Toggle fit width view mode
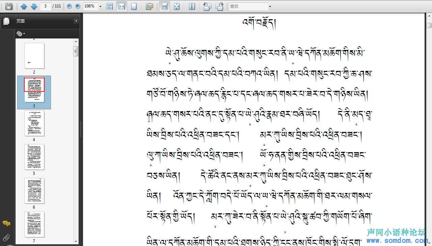Image resolution: width=432 pixels, height=246 pixels. pyautogui.click(x=122, y=6)
